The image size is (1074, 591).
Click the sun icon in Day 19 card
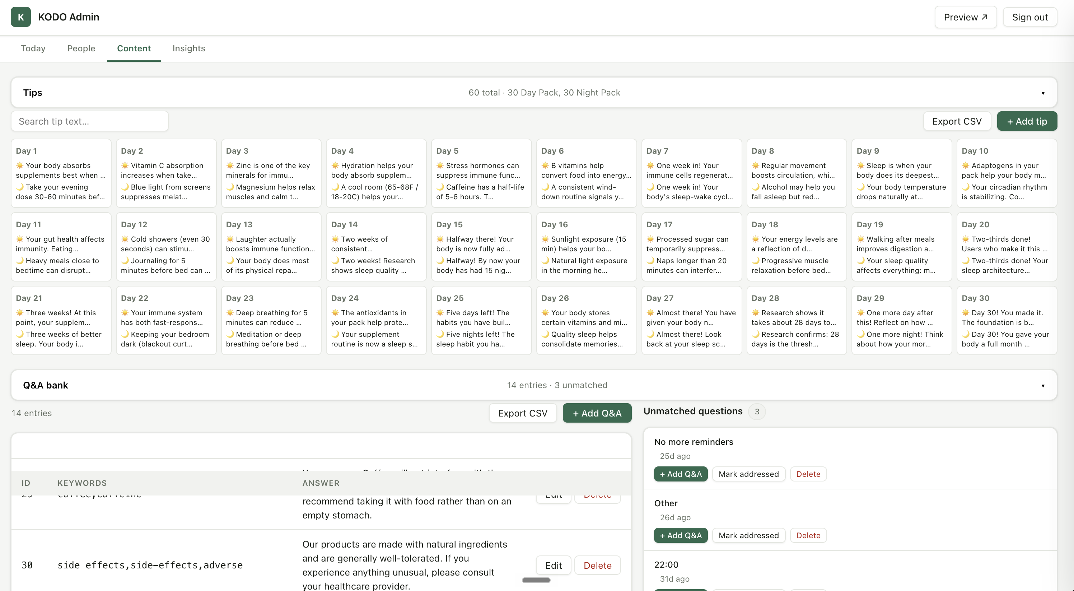click(860, 239)
